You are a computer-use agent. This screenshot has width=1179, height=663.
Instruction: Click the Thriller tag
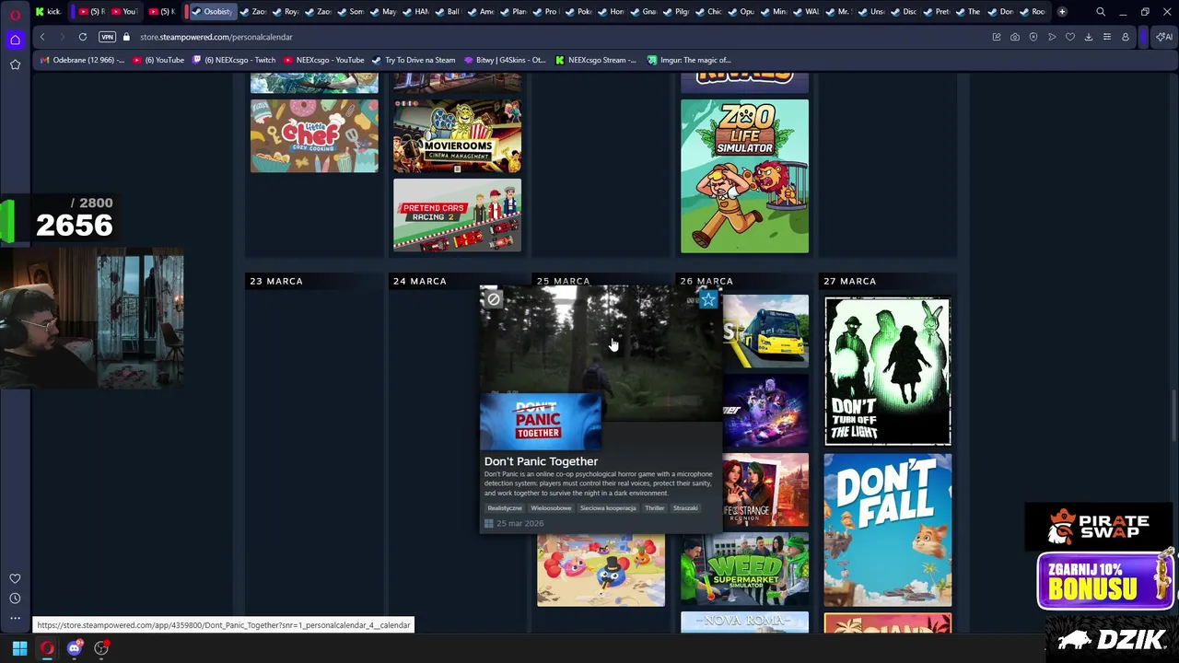coord(655,508)
